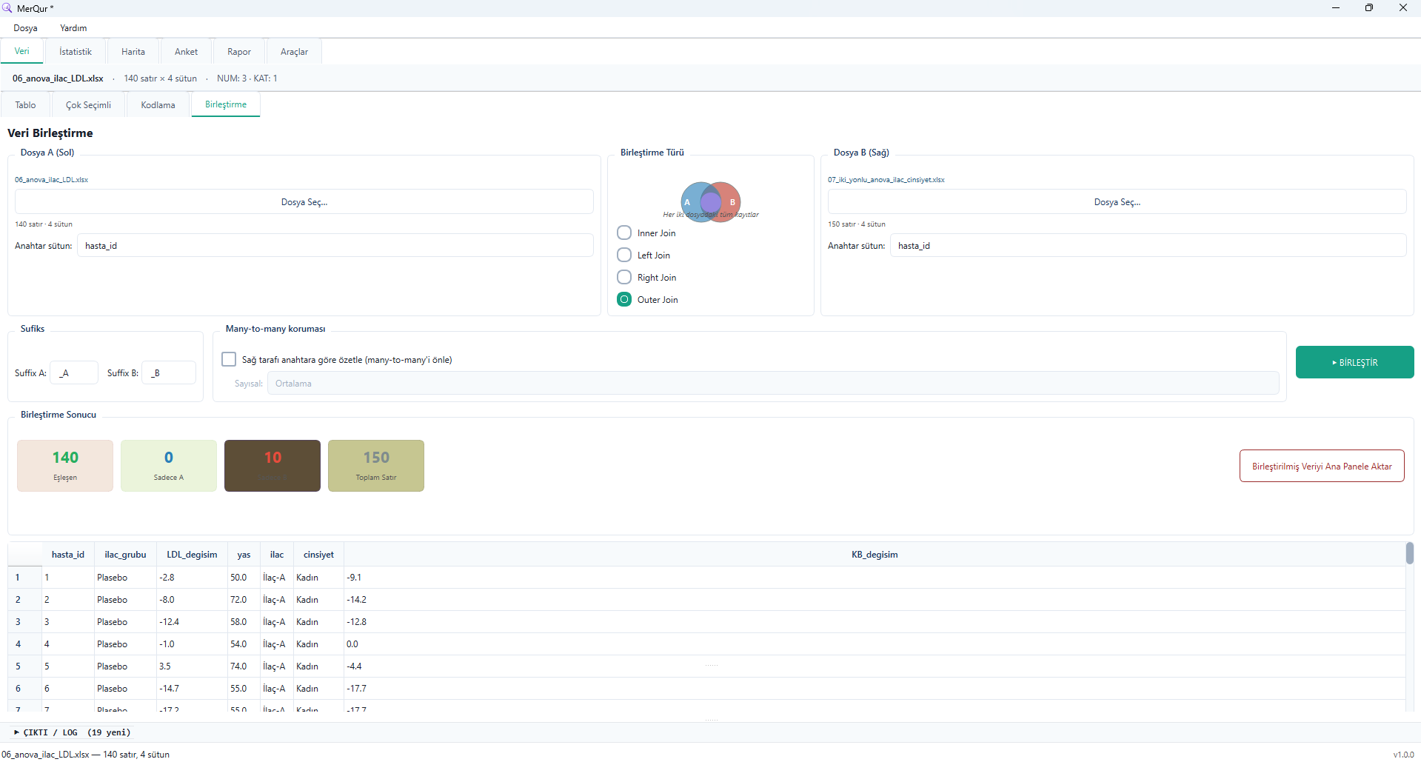Open the Yardım menu

click(x=73, y=28)
